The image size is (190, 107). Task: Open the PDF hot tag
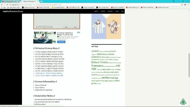pyautogui.click(x=94, y=69)
